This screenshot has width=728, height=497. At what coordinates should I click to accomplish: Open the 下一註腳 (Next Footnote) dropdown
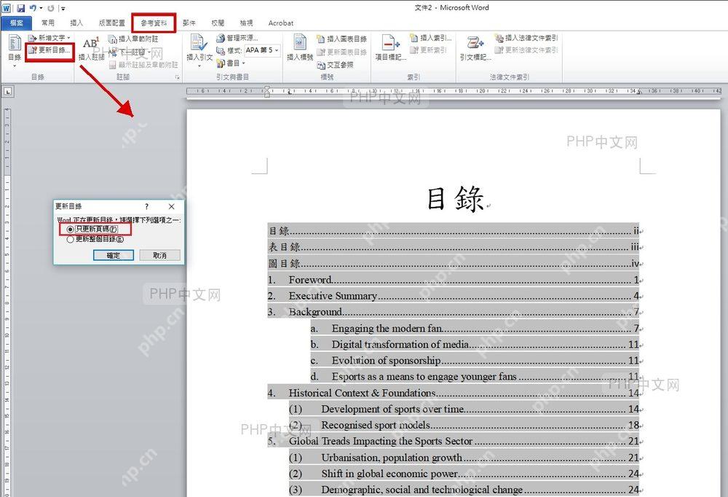[x=131, y=52]
